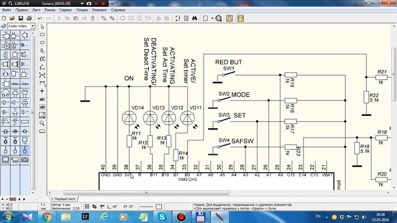The width and height of the screenshot is (397, 223).
Task: Select the insert picture tool
Action: click(42, 115)
